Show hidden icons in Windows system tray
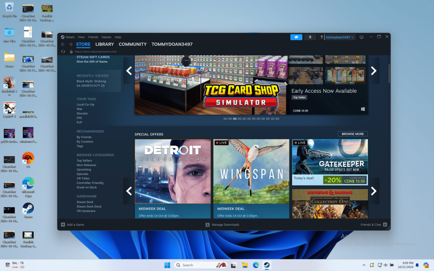This screenshot has height=271, width=434. point(364,265)
